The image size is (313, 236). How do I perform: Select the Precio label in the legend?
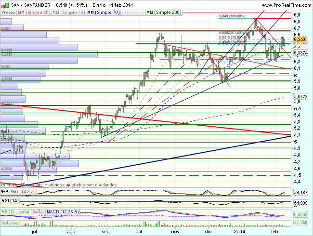[x=8, y=13]
